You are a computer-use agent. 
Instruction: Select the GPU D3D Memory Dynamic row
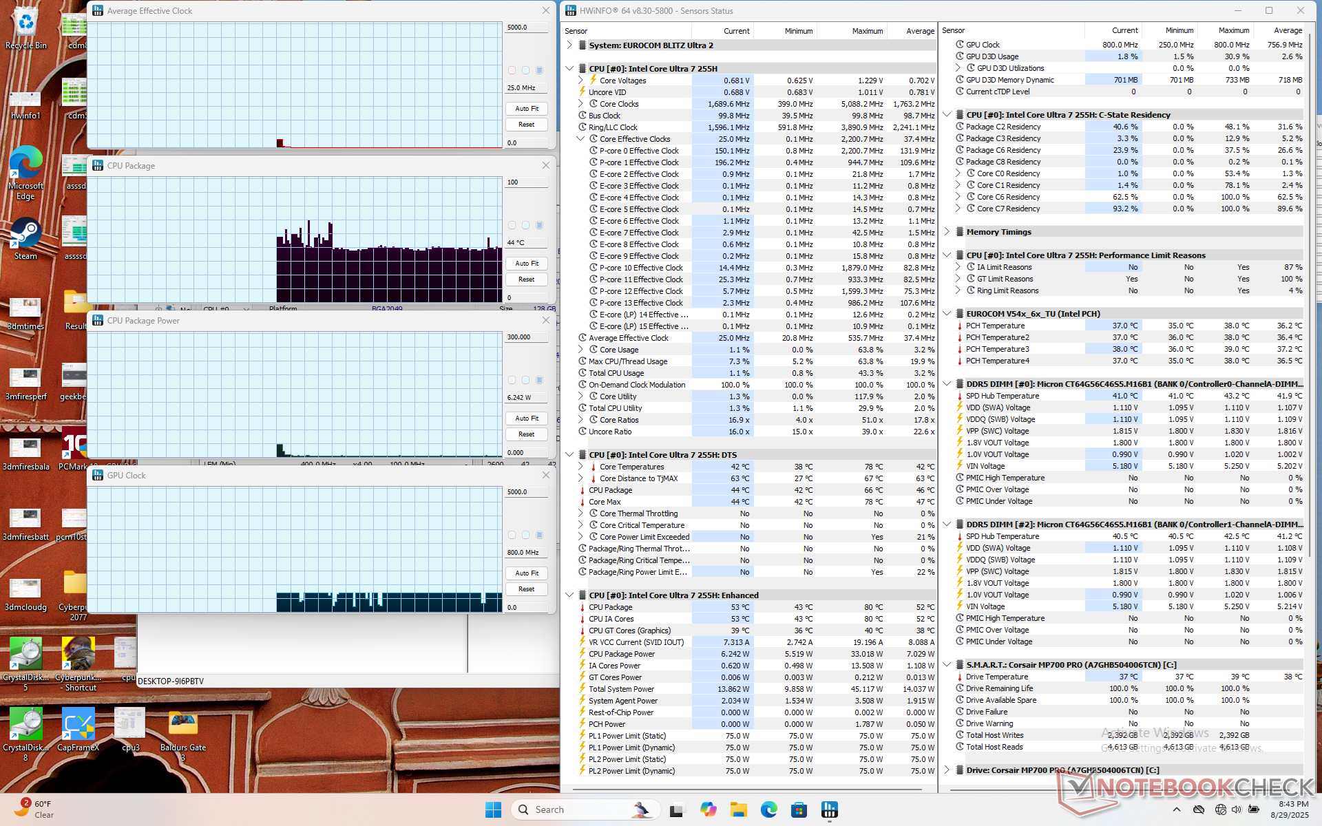[x=1128, y=80]
